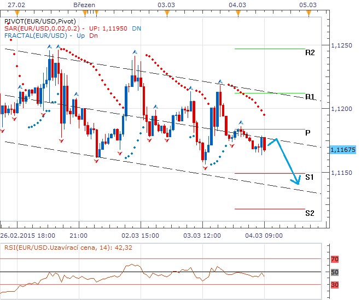Click the RSI 70 overbought level marker
The image size is (361, 300).
[335, 258]
